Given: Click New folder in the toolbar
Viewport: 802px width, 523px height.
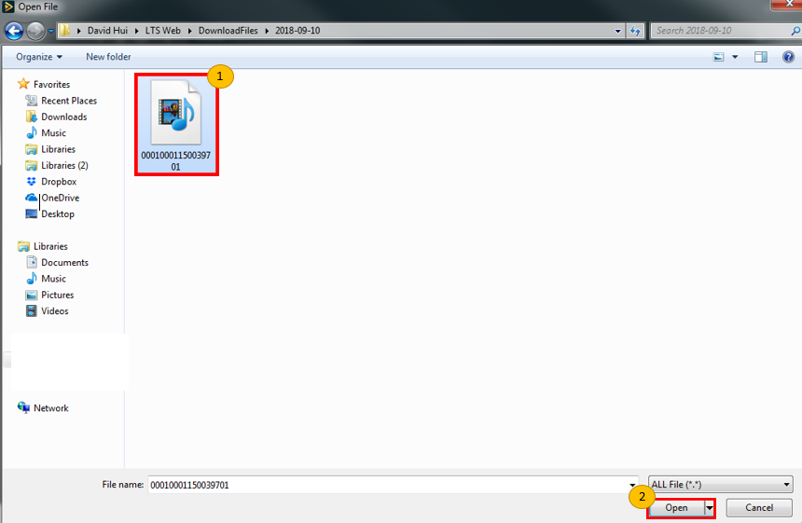Looking at the screenshot, I should pos(108,57).
